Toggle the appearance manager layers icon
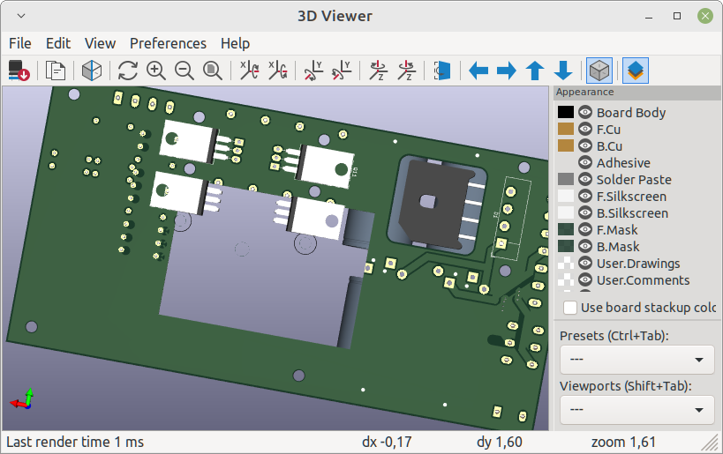Viewport: 723px width, 454px height. point(636,71)
